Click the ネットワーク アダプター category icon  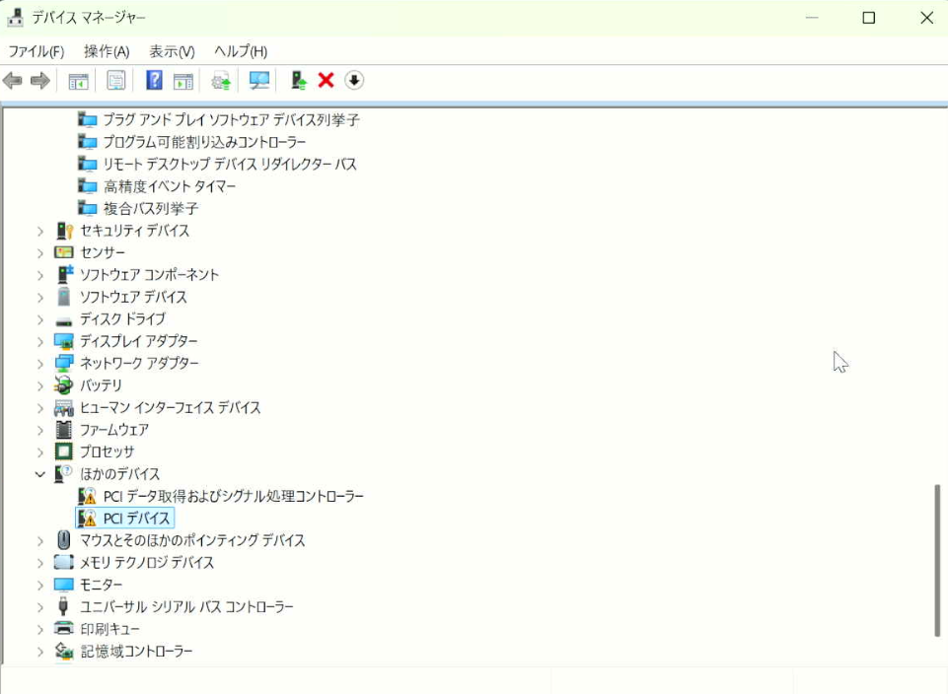pyautogui.click(x=64, y=363)
